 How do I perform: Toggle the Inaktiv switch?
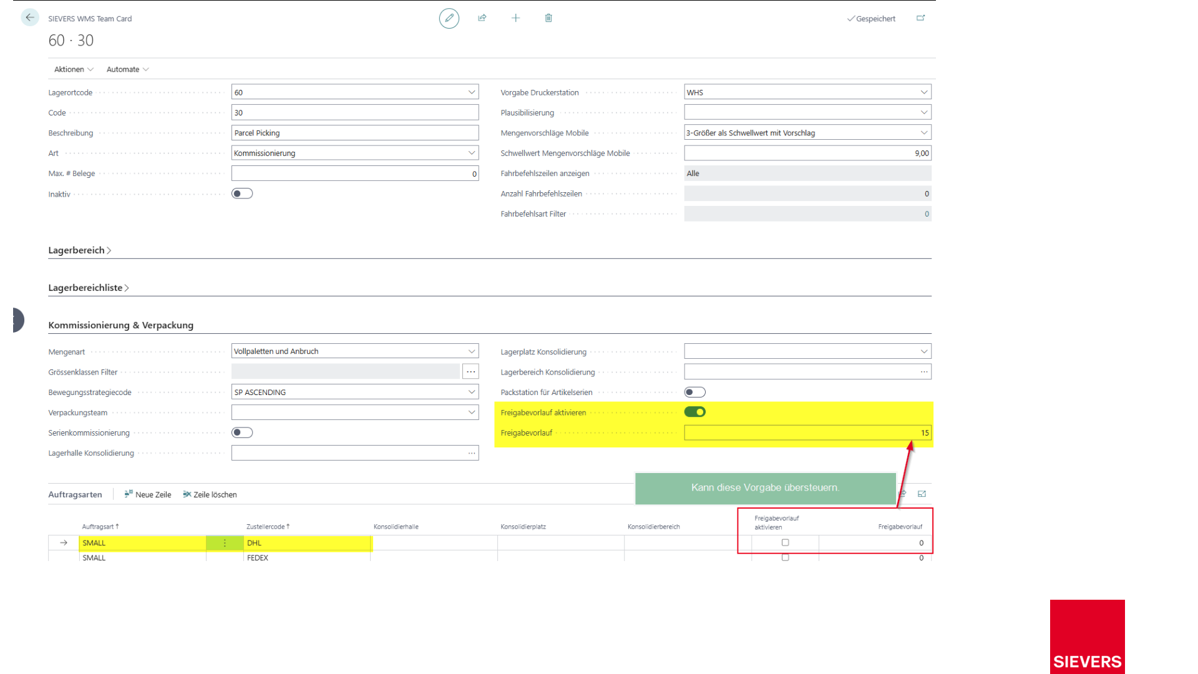[x=242, y=193]
